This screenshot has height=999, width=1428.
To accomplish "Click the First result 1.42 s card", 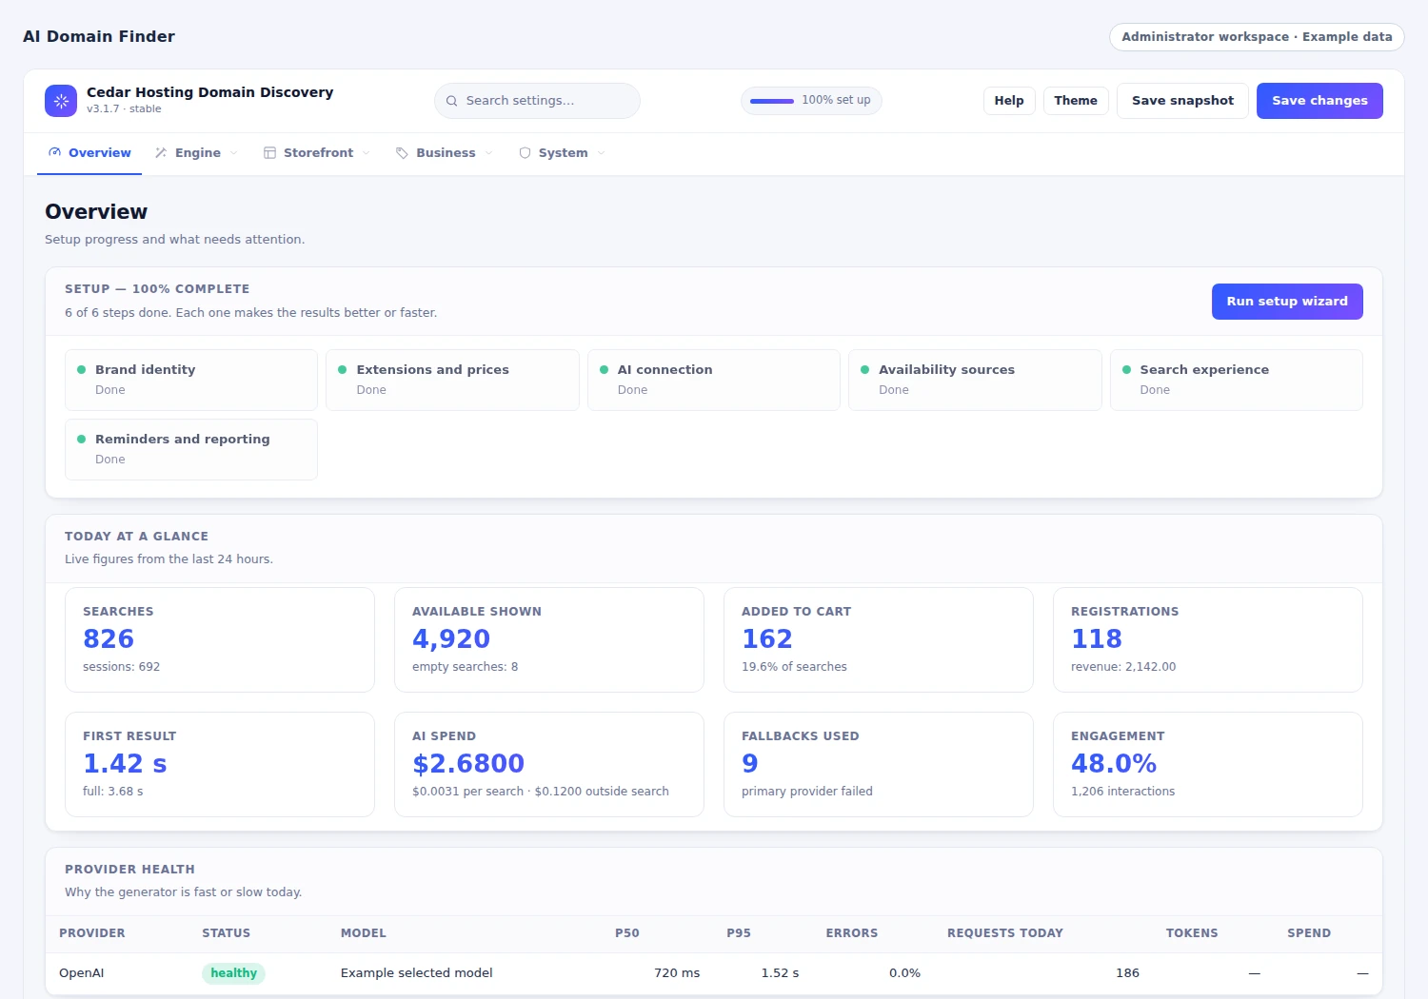I will tap(220, 764).
